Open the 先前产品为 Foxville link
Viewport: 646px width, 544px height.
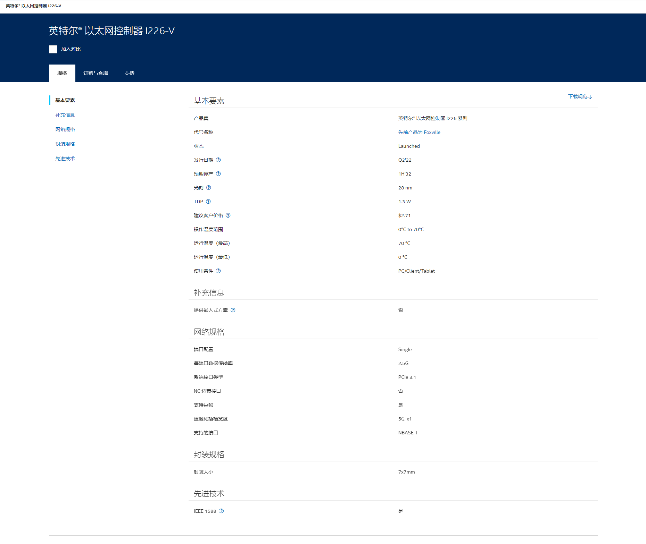(x=419, y=132)
